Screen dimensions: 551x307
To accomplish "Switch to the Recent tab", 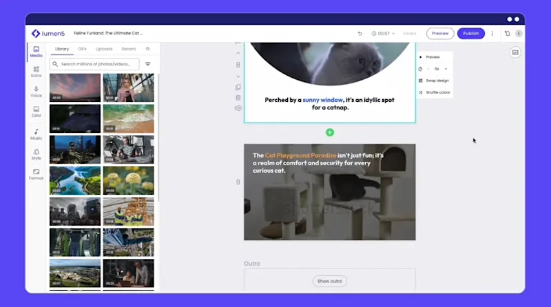I will point(129,49).
